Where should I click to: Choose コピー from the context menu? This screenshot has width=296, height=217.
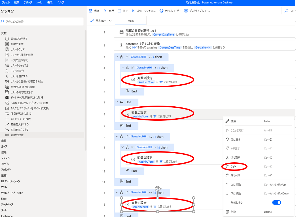[x=233, y=167]
